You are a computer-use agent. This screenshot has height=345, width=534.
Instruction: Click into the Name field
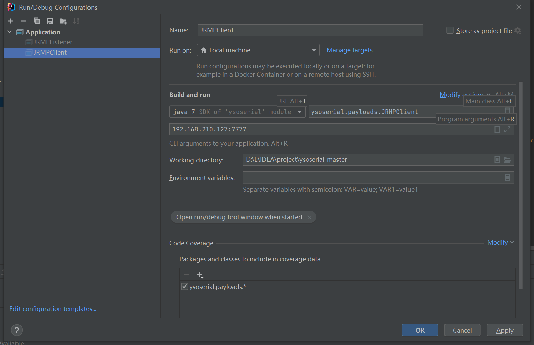pyautogui.click(x=310, y=30)
